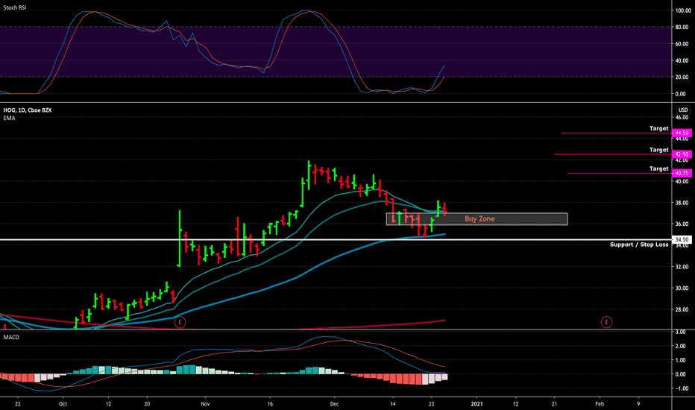Click the 38.00 price on price scale
This screenshot has height=410, width=695.
(x=682, y=203)
